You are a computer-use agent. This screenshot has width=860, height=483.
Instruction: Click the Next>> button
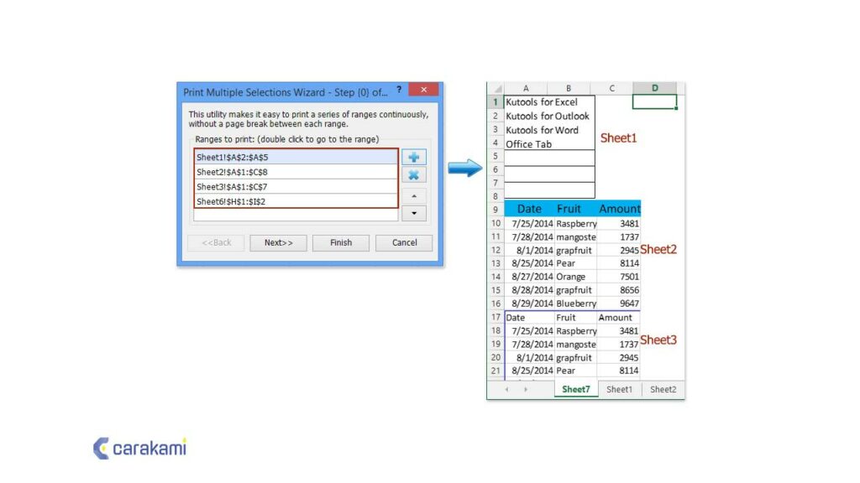278,242
